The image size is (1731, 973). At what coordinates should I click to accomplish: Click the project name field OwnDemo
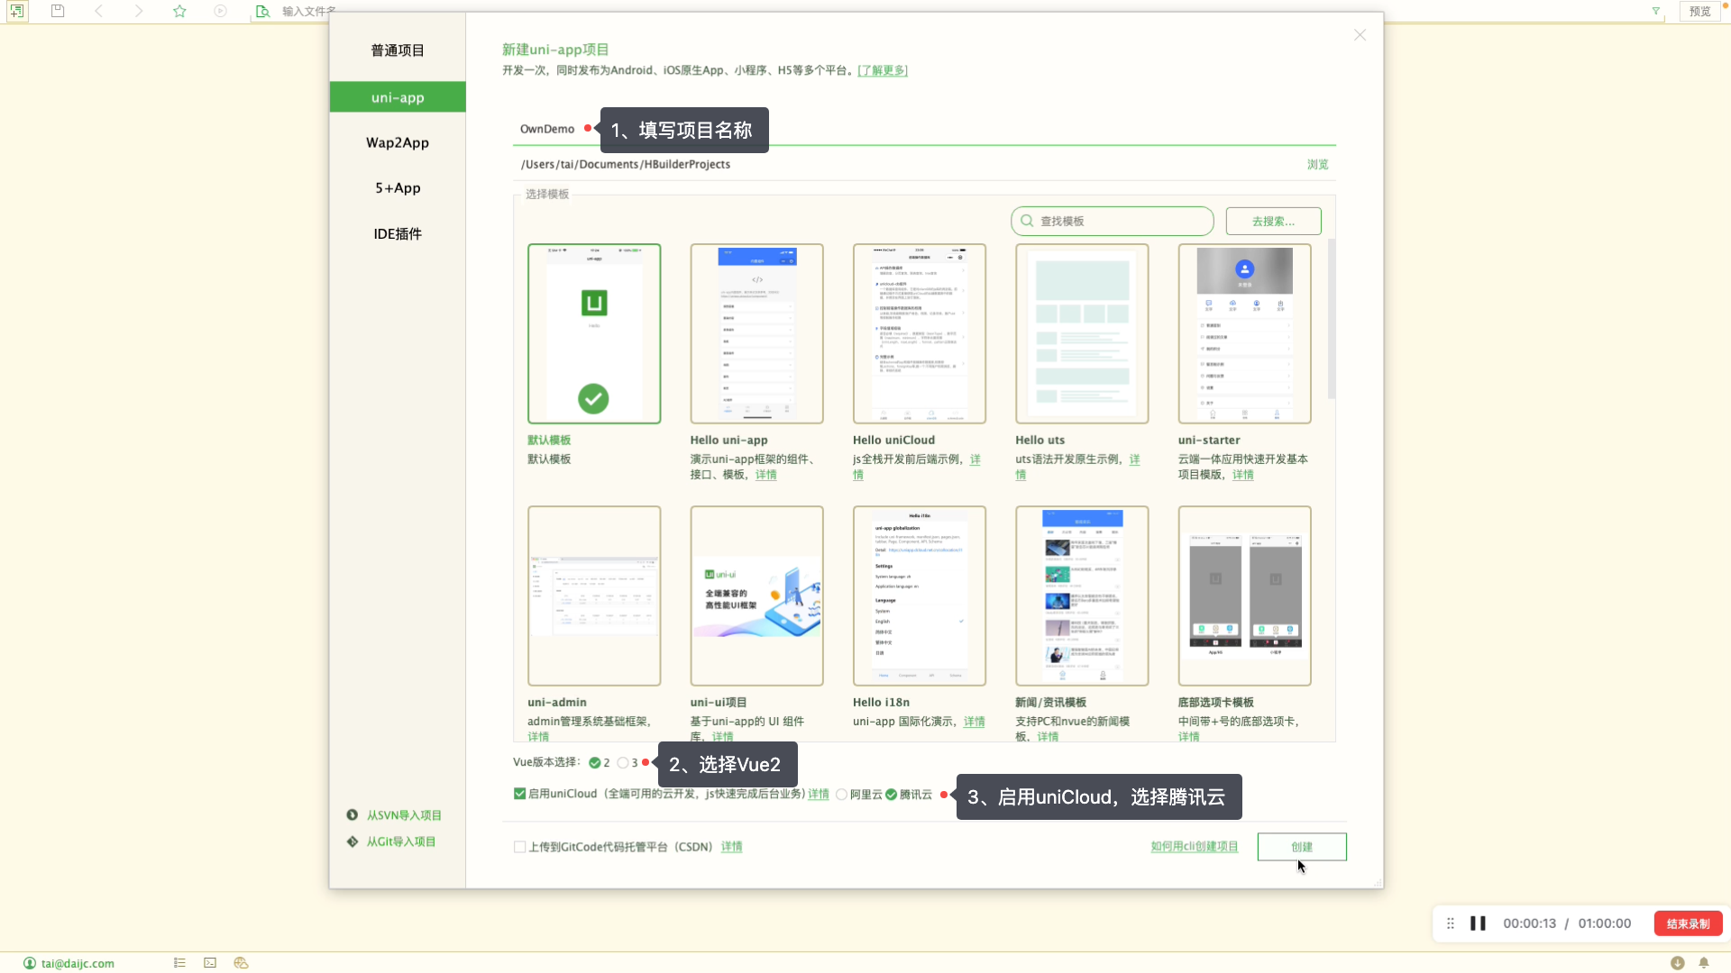pos(924,129)
